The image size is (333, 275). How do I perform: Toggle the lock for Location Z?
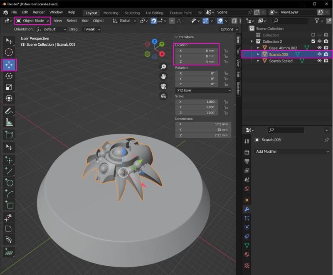tap(225, 62)
